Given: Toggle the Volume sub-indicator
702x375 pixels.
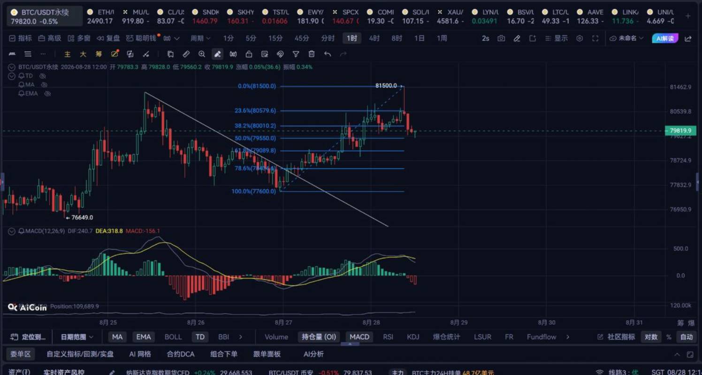Looking at the screenshot, I should coord(276,337).
